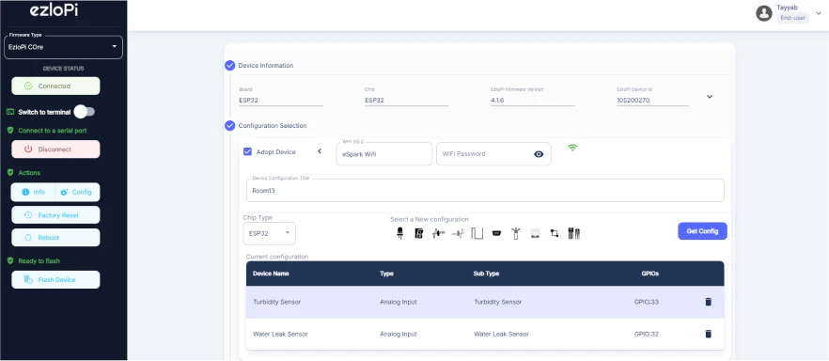The image size is (829, 361).
Task: Choose the serial connector configuration icon
Action: (496, 233)
